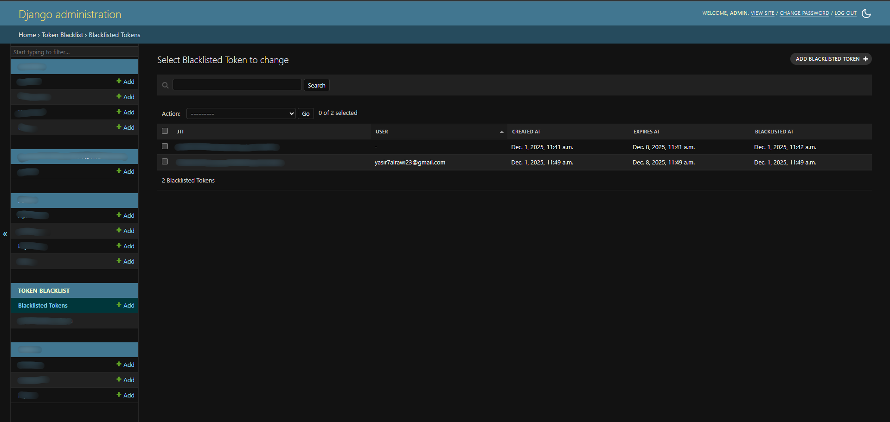Click the "Blacklisted Tokens" breadcrumb text

115,35
